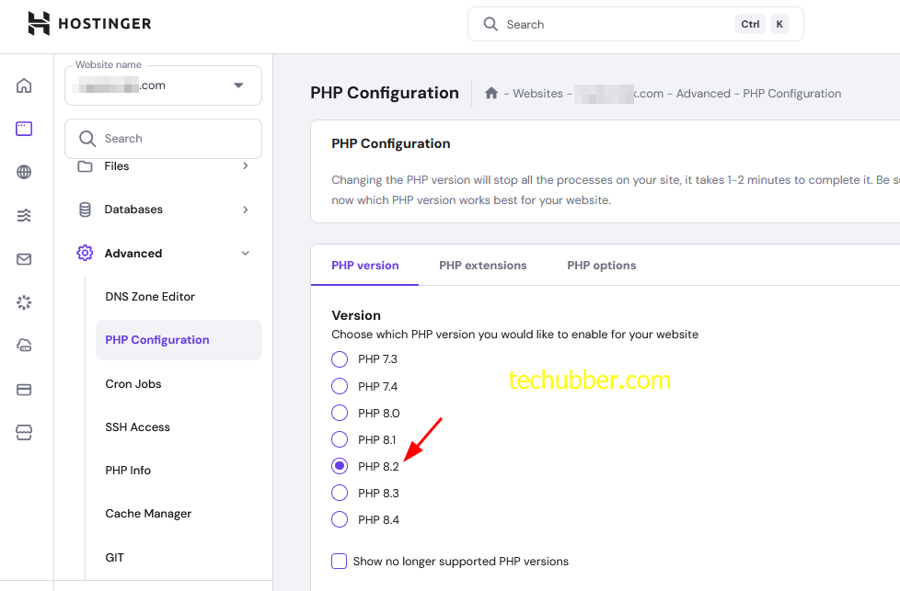
Task: Open the billing card icon in sidebar
Action: pyautogui.click(x=24, y=389)
